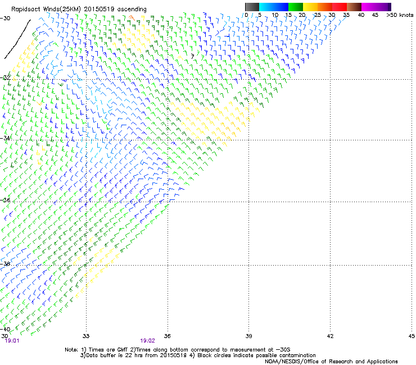Click the speed label "35" in the legend
This screenshot has height=365, width=416.
coord(346,15)
